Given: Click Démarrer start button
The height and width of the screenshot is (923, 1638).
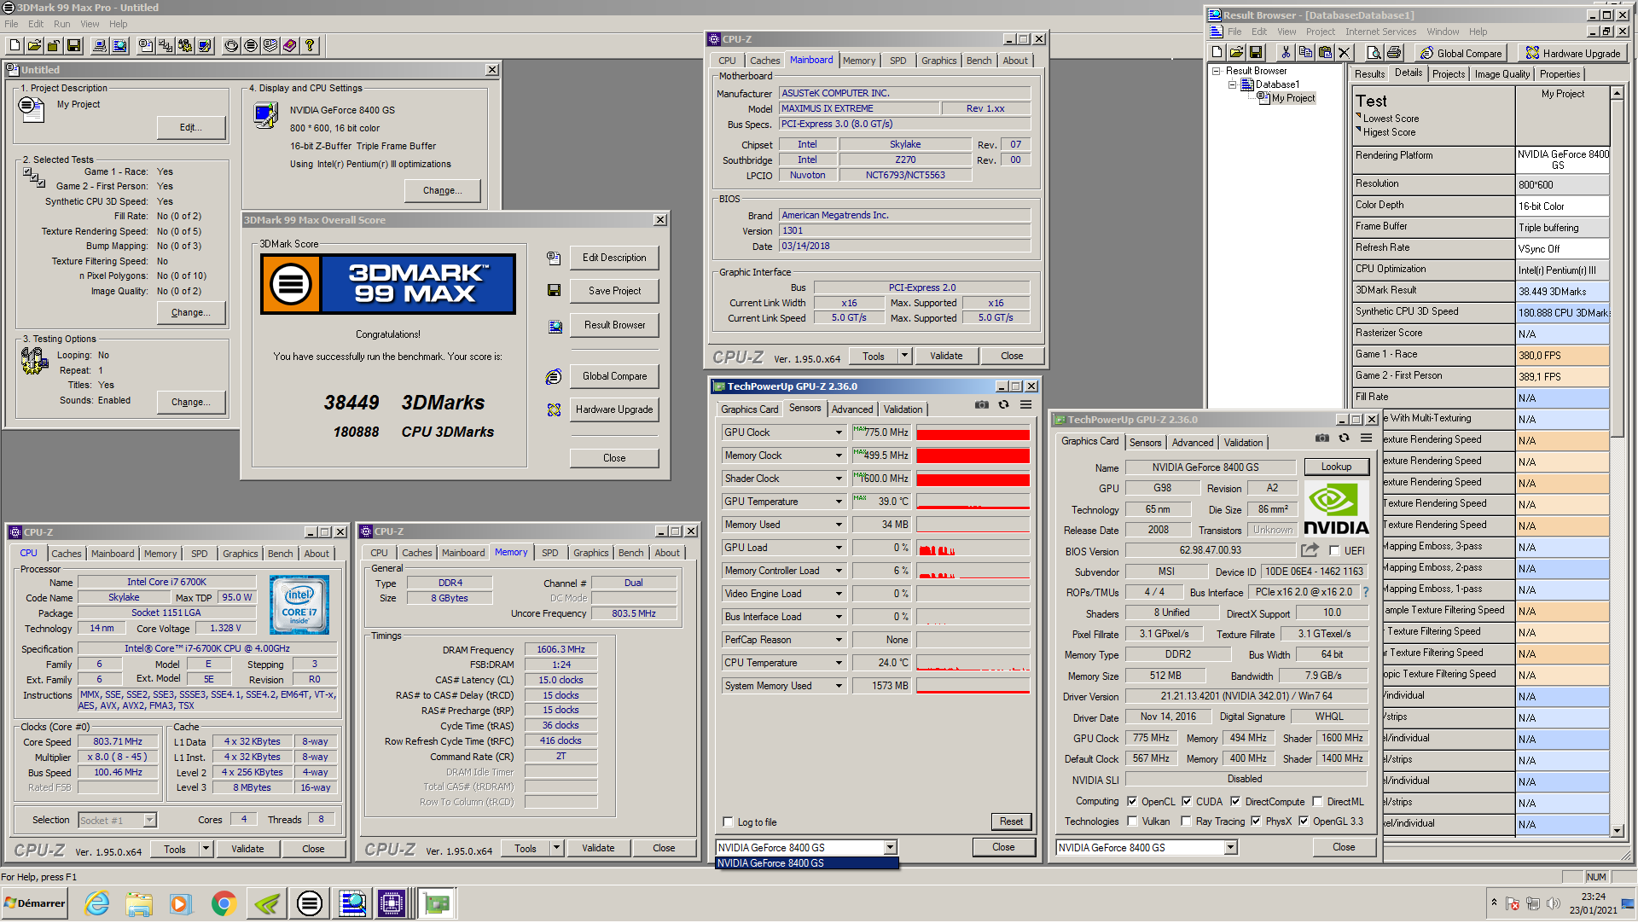Looking at the screenshot, I should click(35, 903).
